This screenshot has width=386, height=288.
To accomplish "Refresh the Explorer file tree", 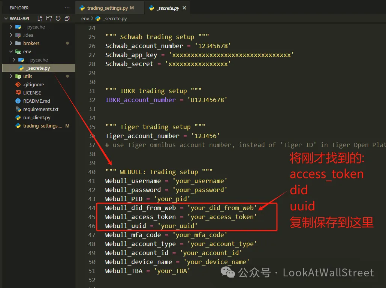I will [58, 18].
